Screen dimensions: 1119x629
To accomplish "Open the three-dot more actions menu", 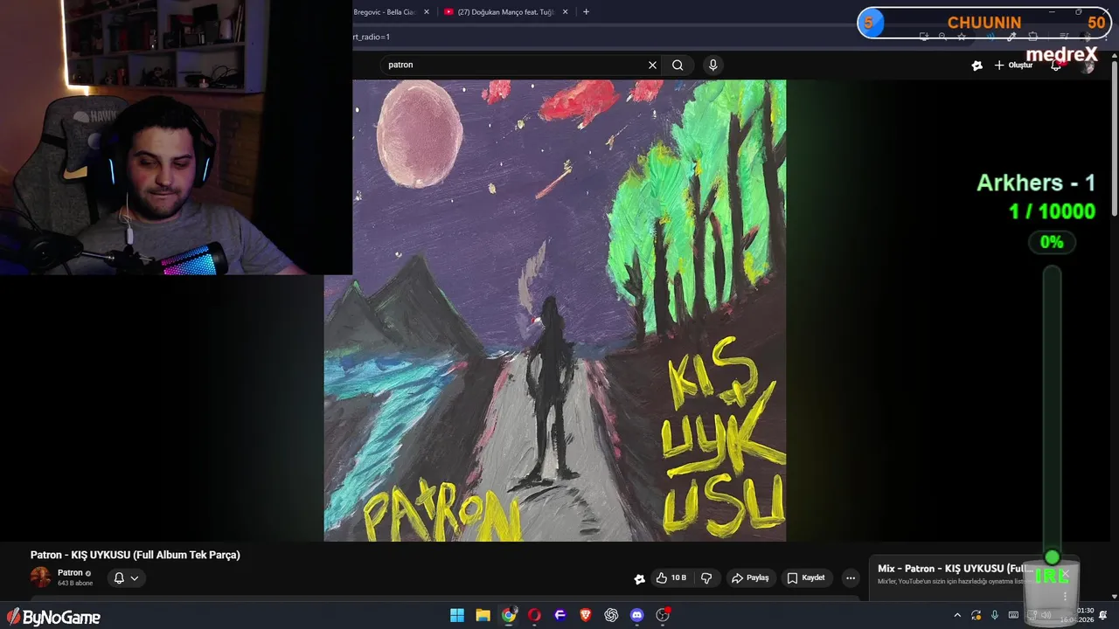I will coord(851,577).
